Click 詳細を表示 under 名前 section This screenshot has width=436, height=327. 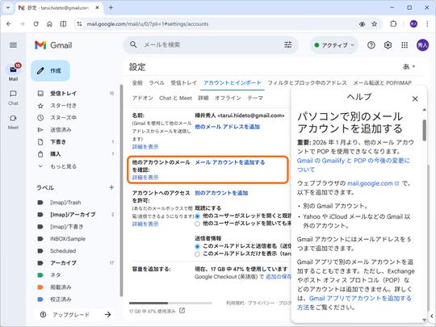click(x=145, y=147)
